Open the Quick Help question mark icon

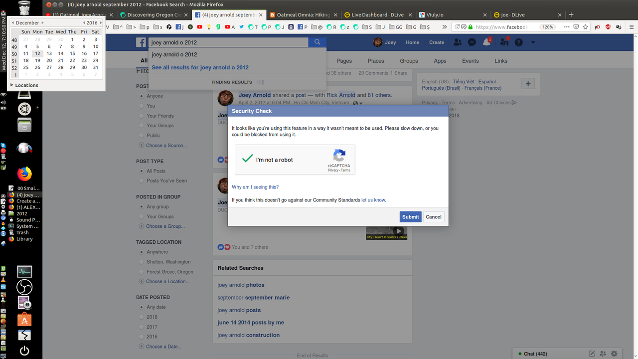pyautogui.click(x=518, y=42)
